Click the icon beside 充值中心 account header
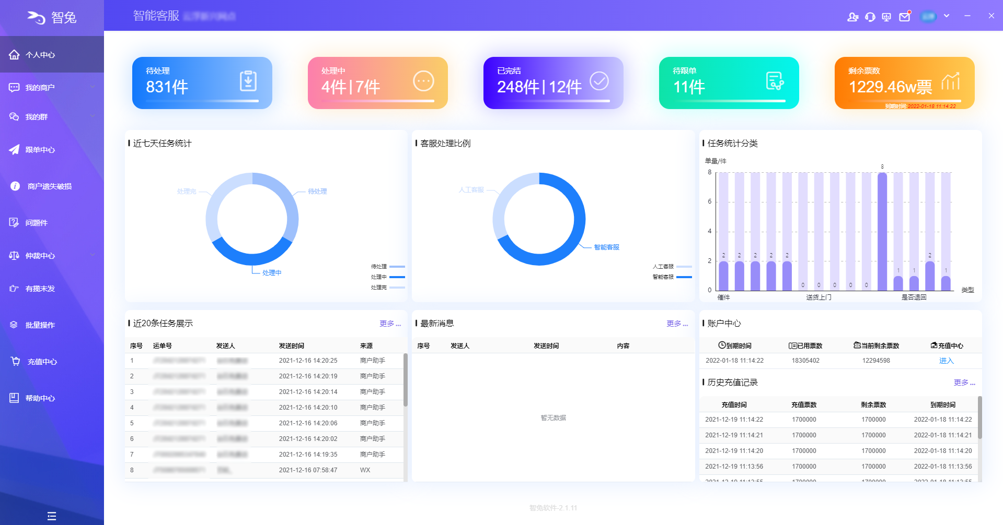 click(934, 345)
